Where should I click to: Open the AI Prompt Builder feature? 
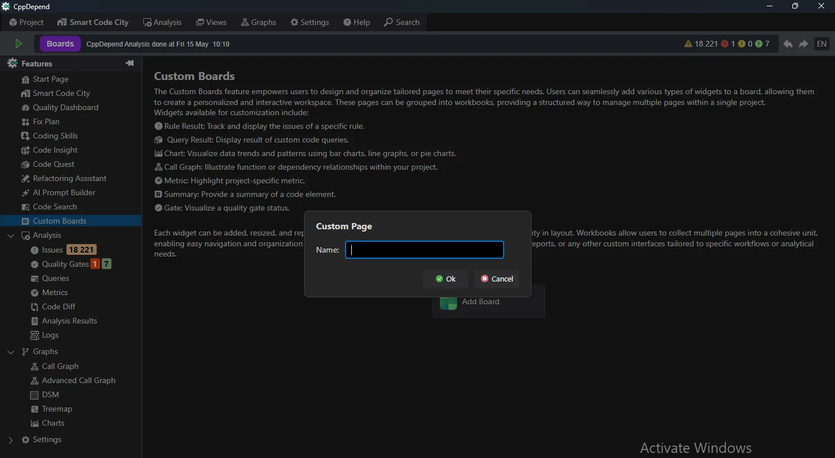(x=58, y=192)
